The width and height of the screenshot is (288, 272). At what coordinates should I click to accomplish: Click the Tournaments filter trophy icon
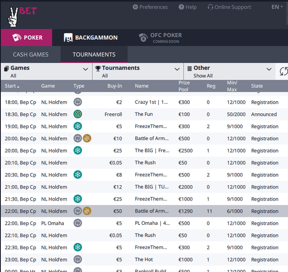pos(98,69)
